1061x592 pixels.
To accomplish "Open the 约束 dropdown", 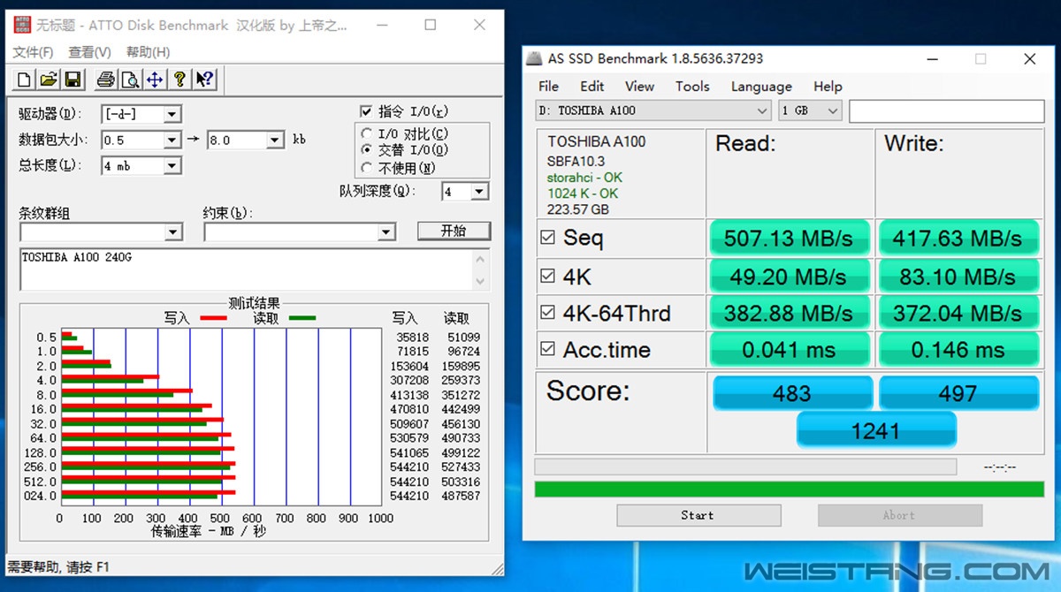I will point(386,232).
